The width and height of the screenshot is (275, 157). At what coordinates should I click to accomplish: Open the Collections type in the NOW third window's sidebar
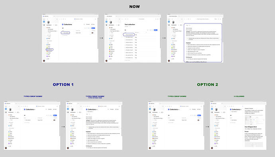coord(174,50)
